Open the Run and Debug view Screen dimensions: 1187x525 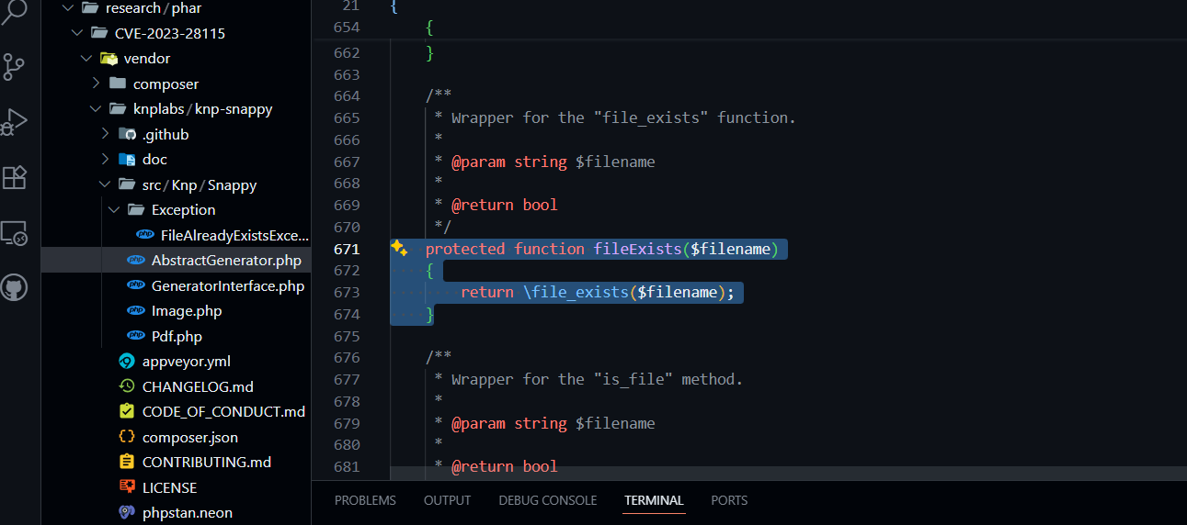pos(15,121)
